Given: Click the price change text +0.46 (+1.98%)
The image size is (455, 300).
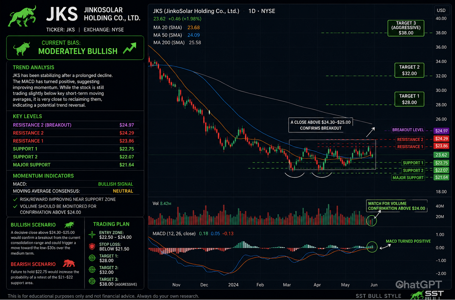Looking at the screenshot, I should (x=185, y=19).
